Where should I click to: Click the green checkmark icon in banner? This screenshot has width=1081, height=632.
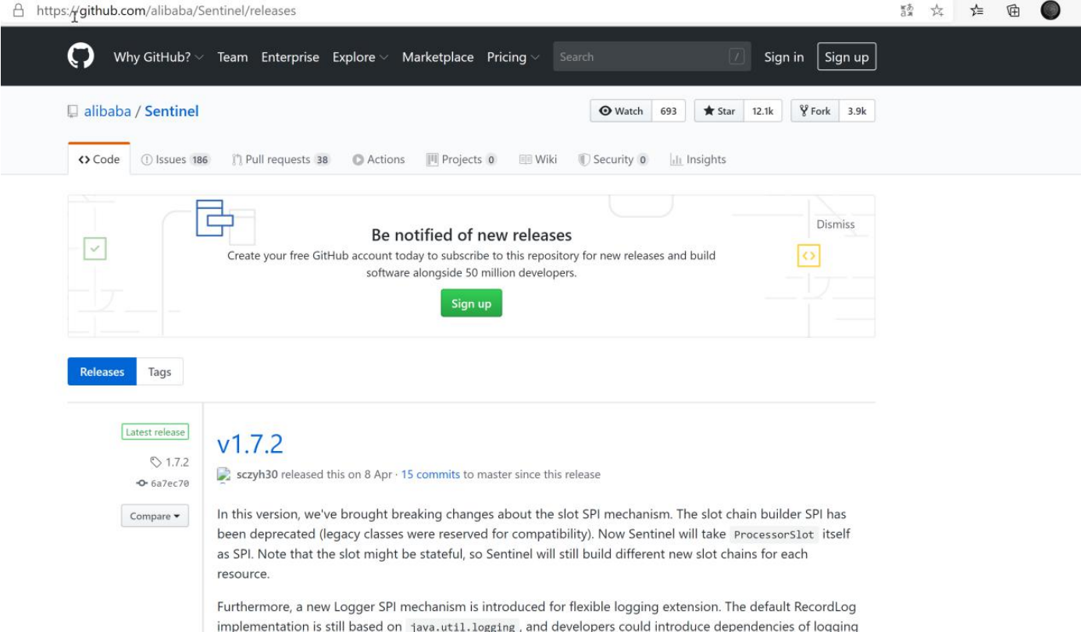95,249
